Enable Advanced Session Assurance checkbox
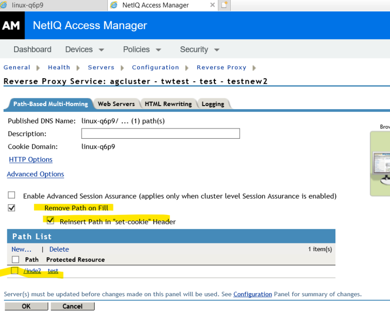The image size is (390, 314). click(11, 195)
